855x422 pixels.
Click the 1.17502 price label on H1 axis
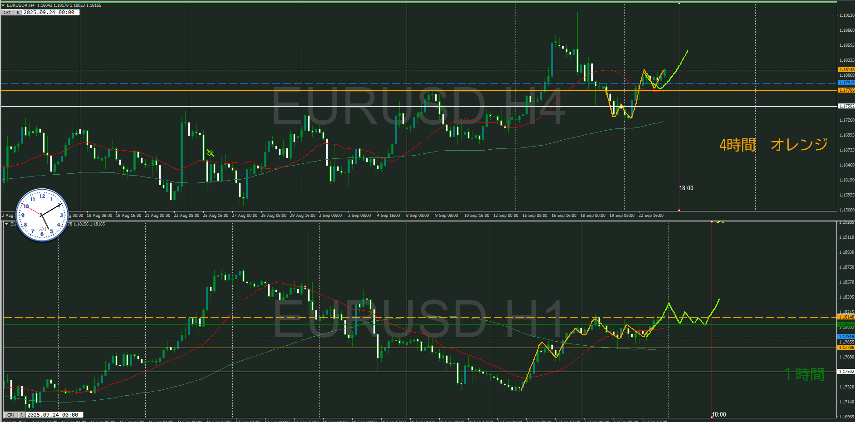click(x=846, y=372)
